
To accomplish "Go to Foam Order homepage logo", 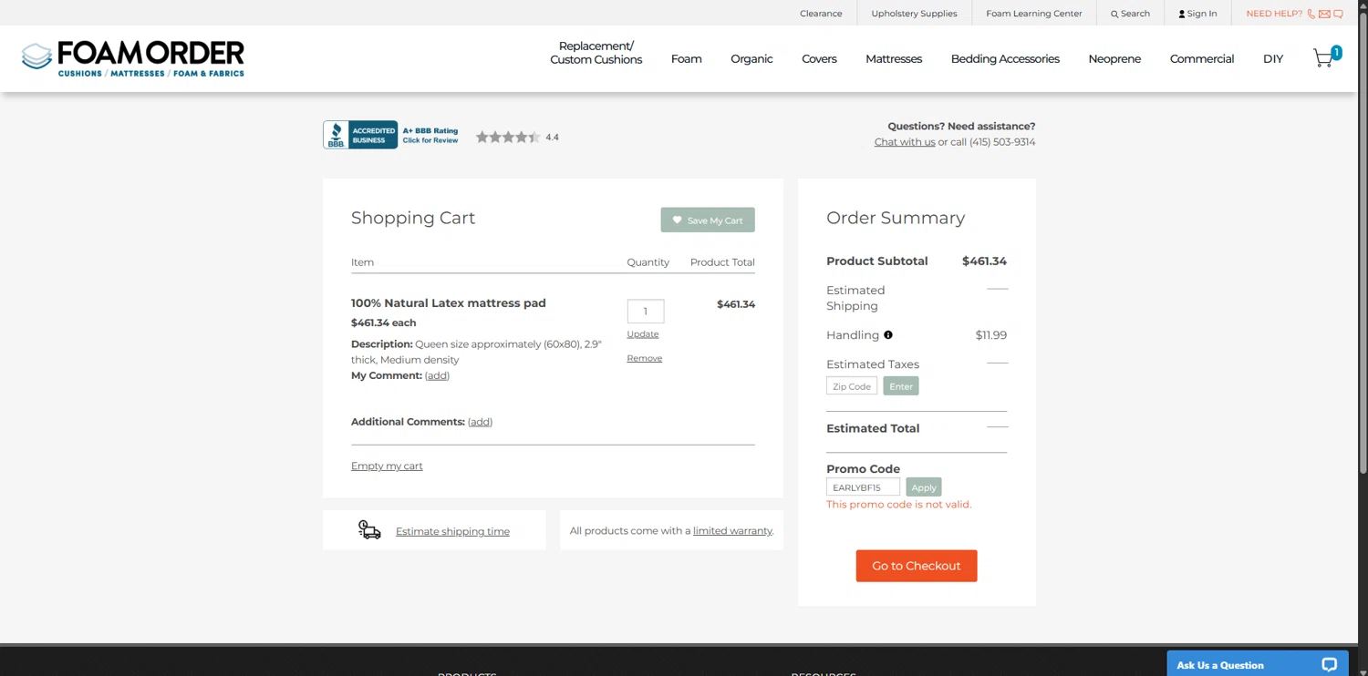I will point(133,58).
